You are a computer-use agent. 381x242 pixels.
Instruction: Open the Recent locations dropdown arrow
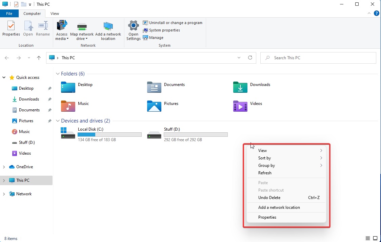[29, 58]
